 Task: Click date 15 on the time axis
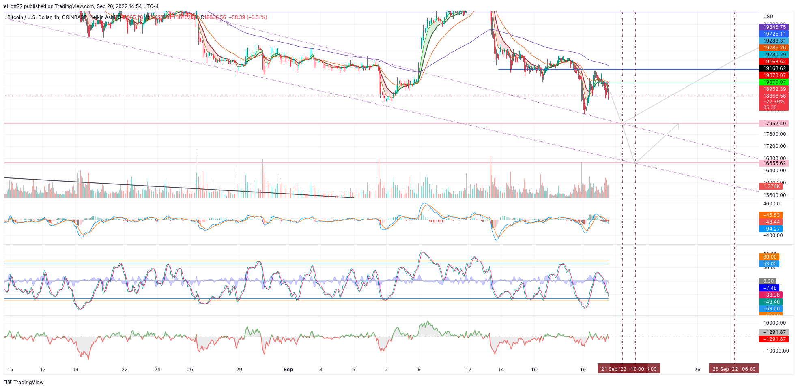click(10, 370)
